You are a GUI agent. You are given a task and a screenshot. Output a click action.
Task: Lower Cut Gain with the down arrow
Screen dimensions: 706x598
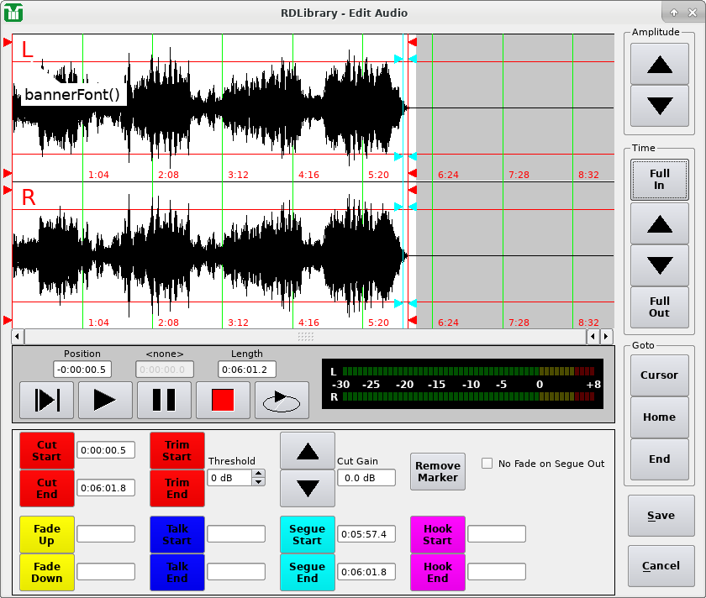coord(308,490)
